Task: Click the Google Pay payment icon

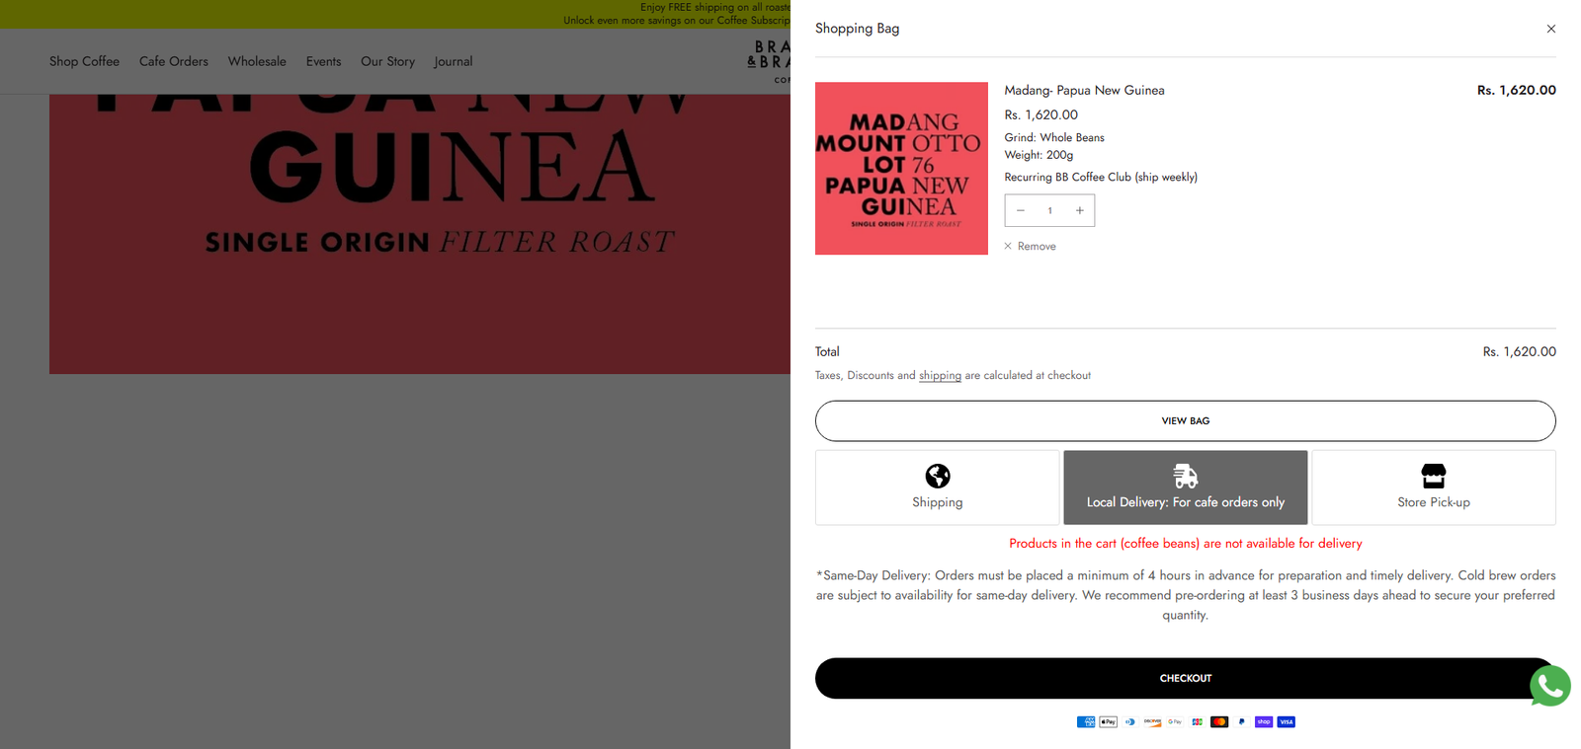Action: 1175,722
